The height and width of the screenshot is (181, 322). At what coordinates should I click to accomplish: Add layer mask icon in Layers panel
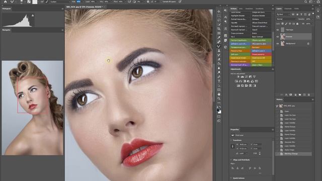pos(291,95)
